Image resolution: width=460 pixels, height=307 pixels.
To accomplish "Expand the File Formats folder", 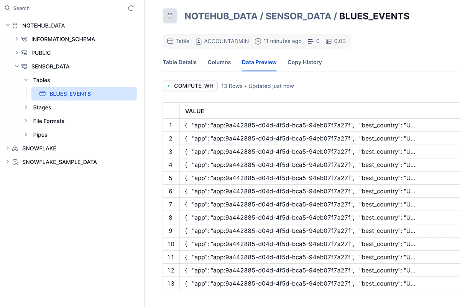I will 26,121.
